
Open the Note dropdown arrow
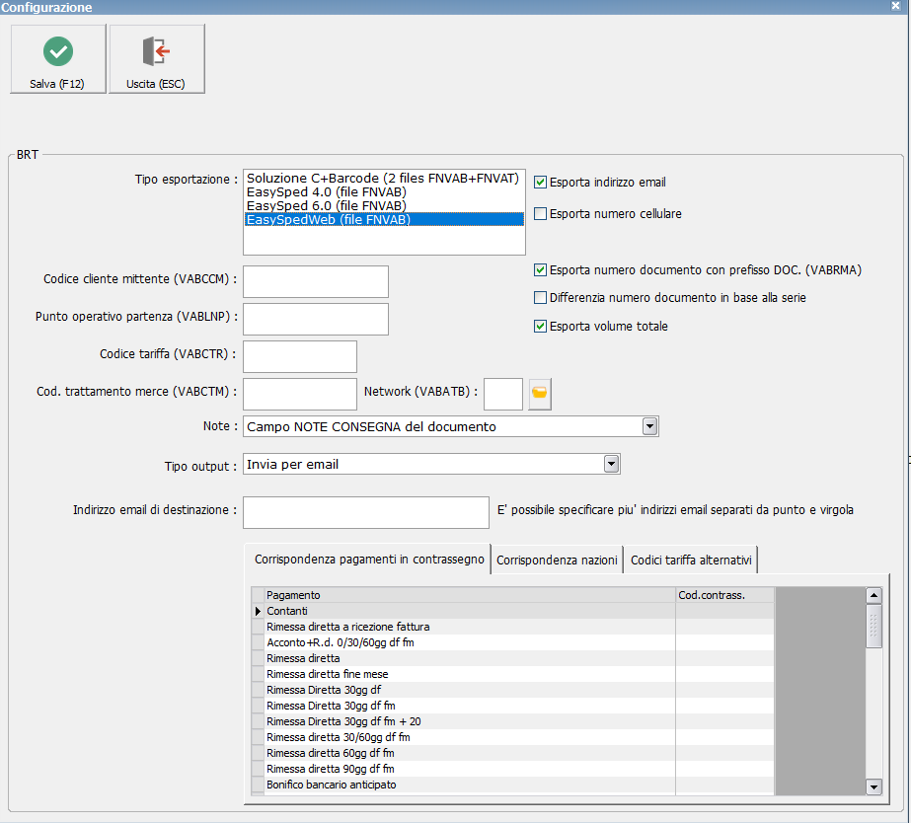tap(649, 426)
